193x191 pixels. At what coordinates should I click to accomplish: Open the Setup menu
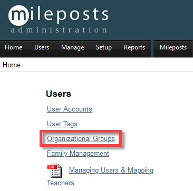pos(104,47)
